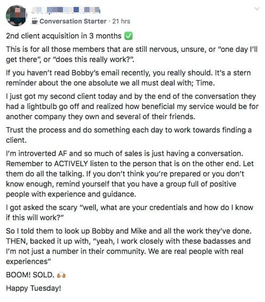Click the word ACTIVELY in the post
The width and height of the screenshot is (265, 302).
click(x=71, y=164)
